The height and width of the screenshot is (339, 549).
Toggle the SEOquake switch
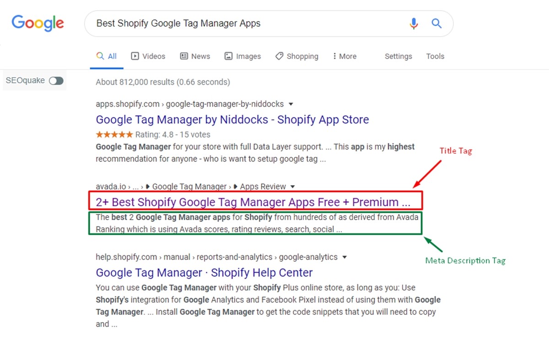point(56,81)
